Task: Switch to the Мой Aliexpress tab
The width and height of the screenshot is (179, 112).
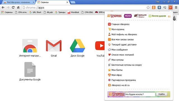Action: [x=18, y=2]
